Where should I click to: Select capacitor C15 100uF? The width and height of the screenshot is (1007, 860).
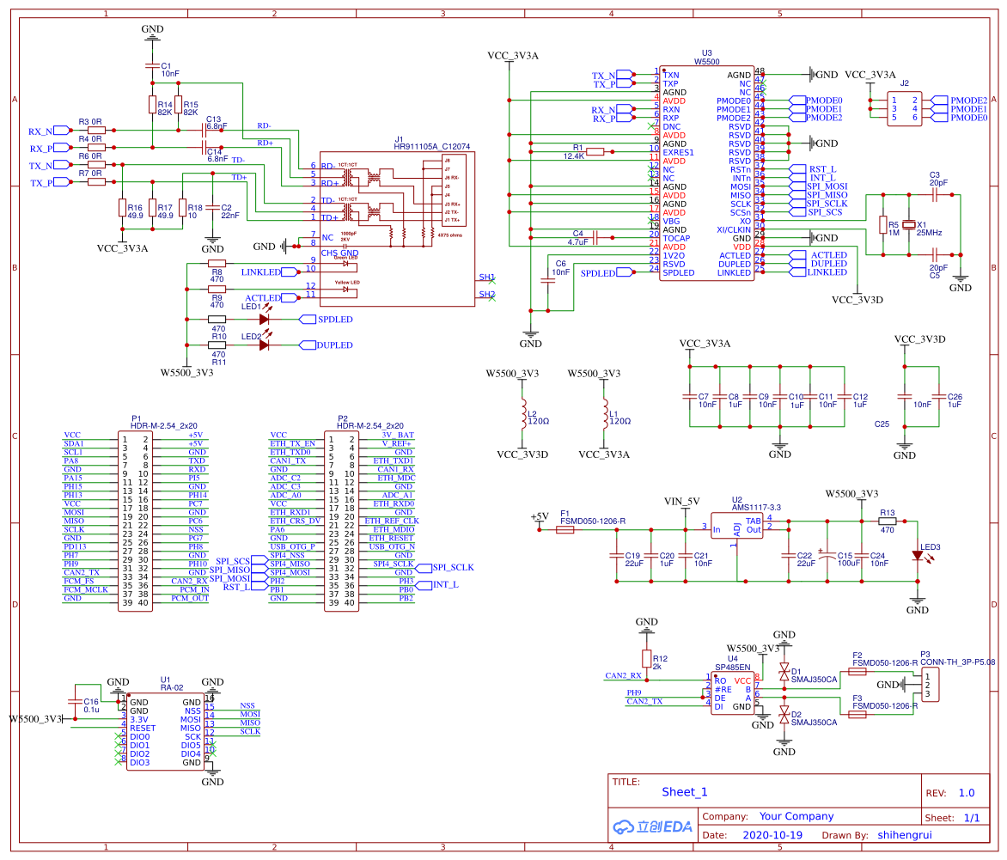click(x=827, y=556)
